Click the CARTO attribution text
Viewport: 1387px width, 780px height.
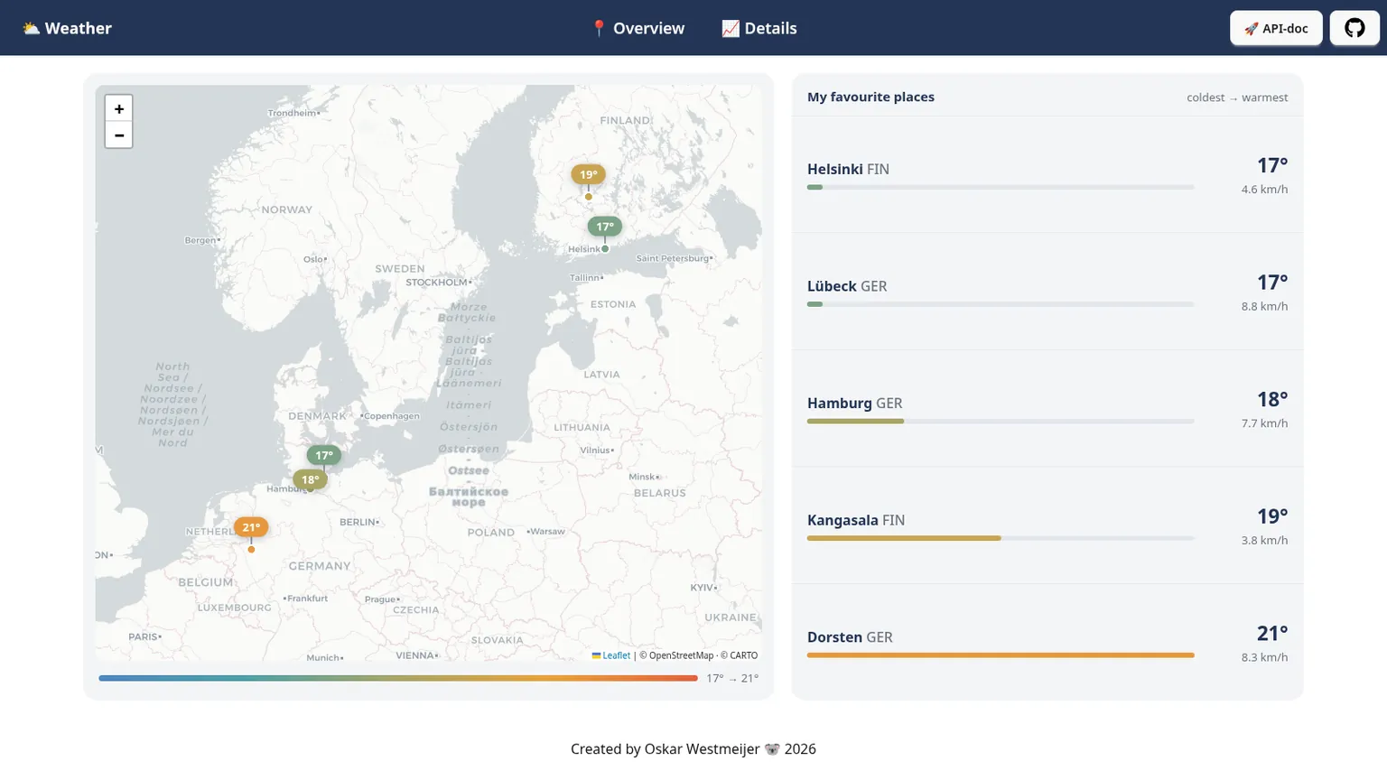pos(739,655)
